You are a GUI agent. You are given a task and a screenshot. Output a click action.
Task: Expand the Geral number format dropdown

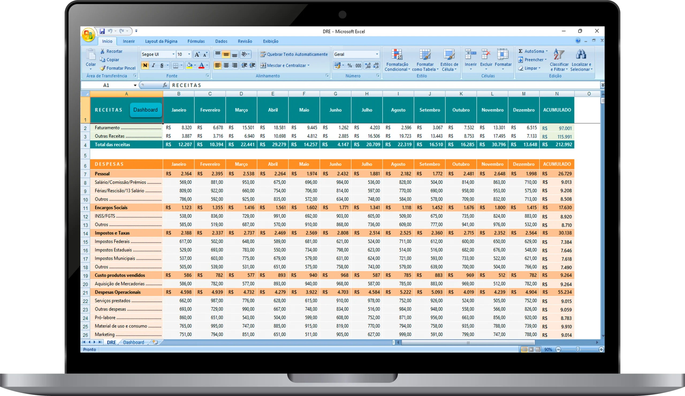[x=377, y=54]
